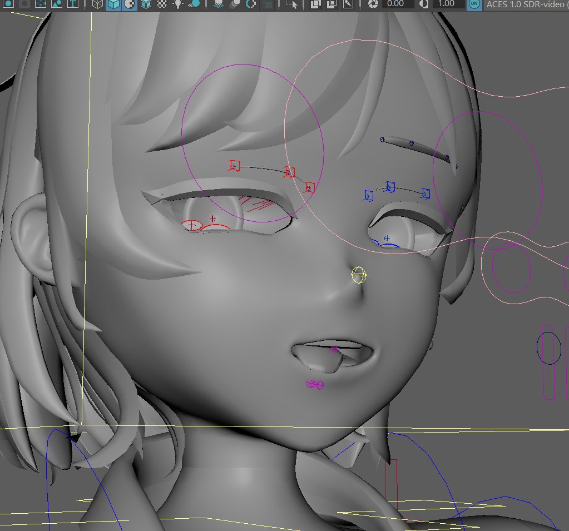569x531 pixels.
Task: Toggle use all lights bulb icon
Action: (178, 4)
